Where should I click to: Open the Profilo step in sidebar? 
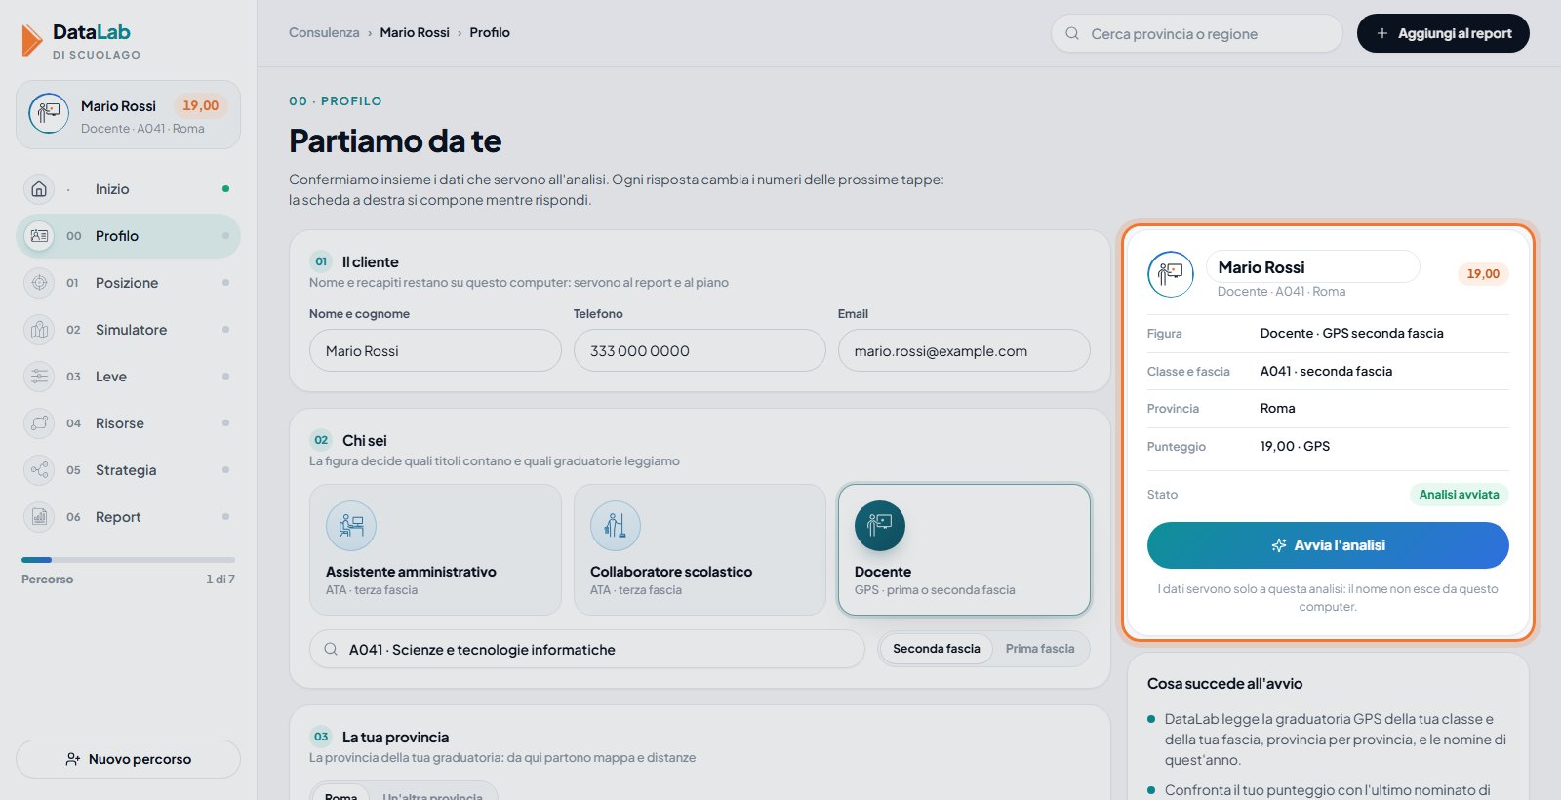pos(128,236)
